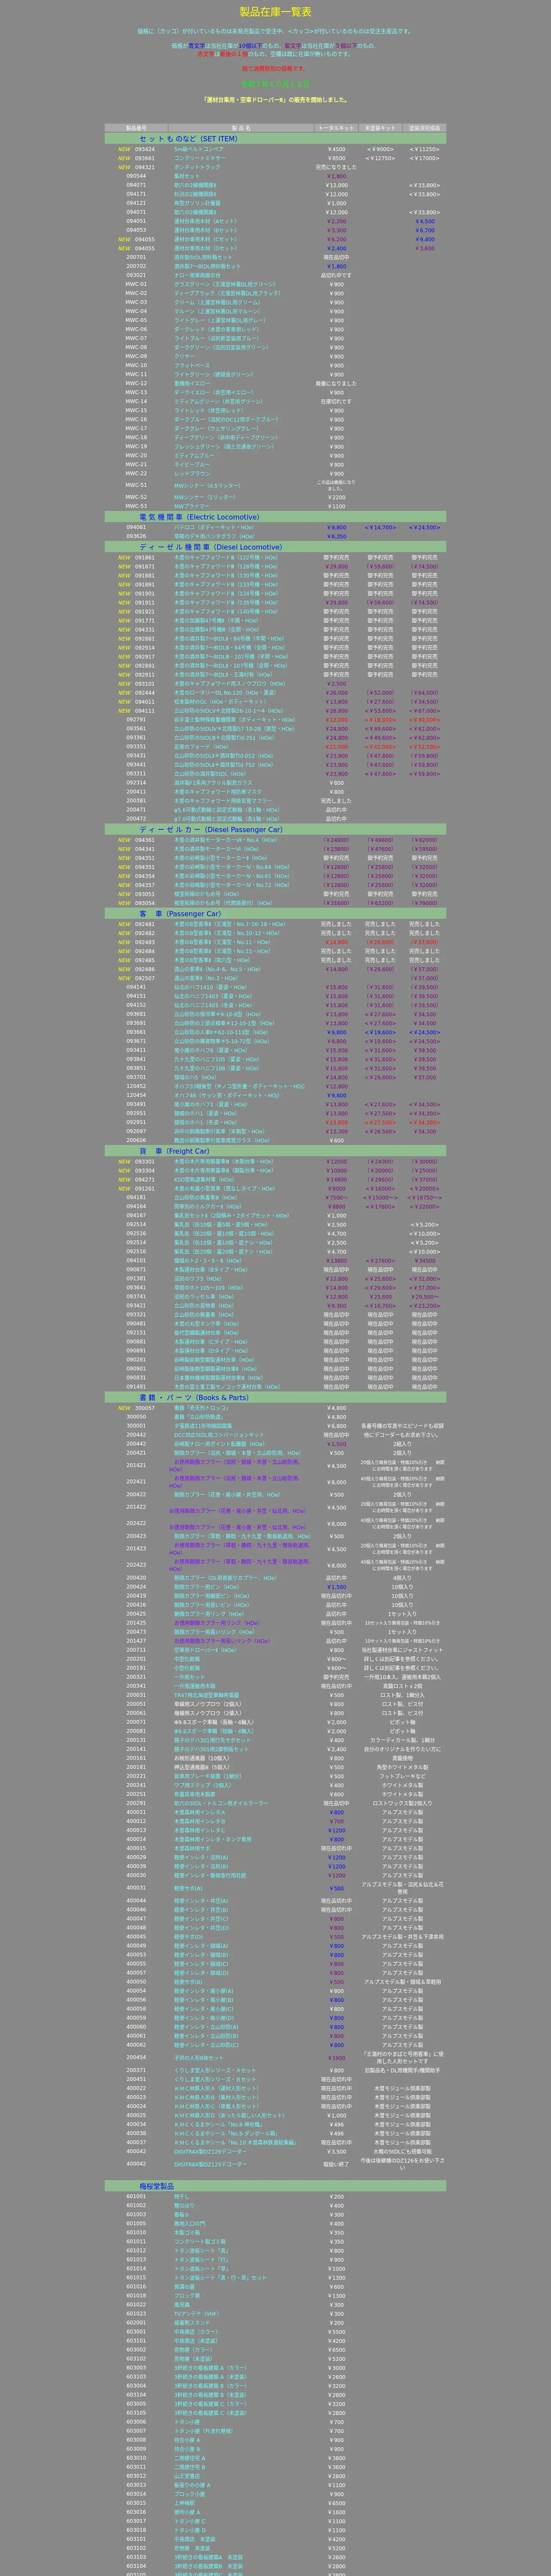Viewport: 551px width, 2576px height.
Task: Click the トータルキット column header
Action: point(336,128)
